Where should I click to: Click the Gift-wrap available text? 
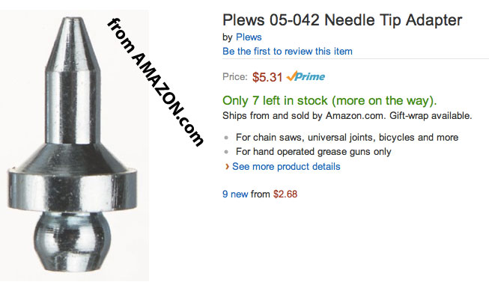coord(431,116)
